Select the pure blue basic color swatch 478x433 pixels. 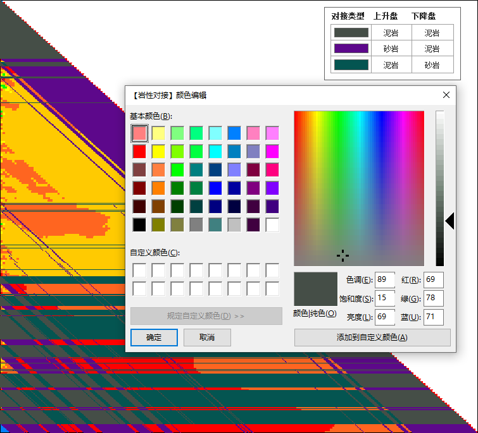215,188
